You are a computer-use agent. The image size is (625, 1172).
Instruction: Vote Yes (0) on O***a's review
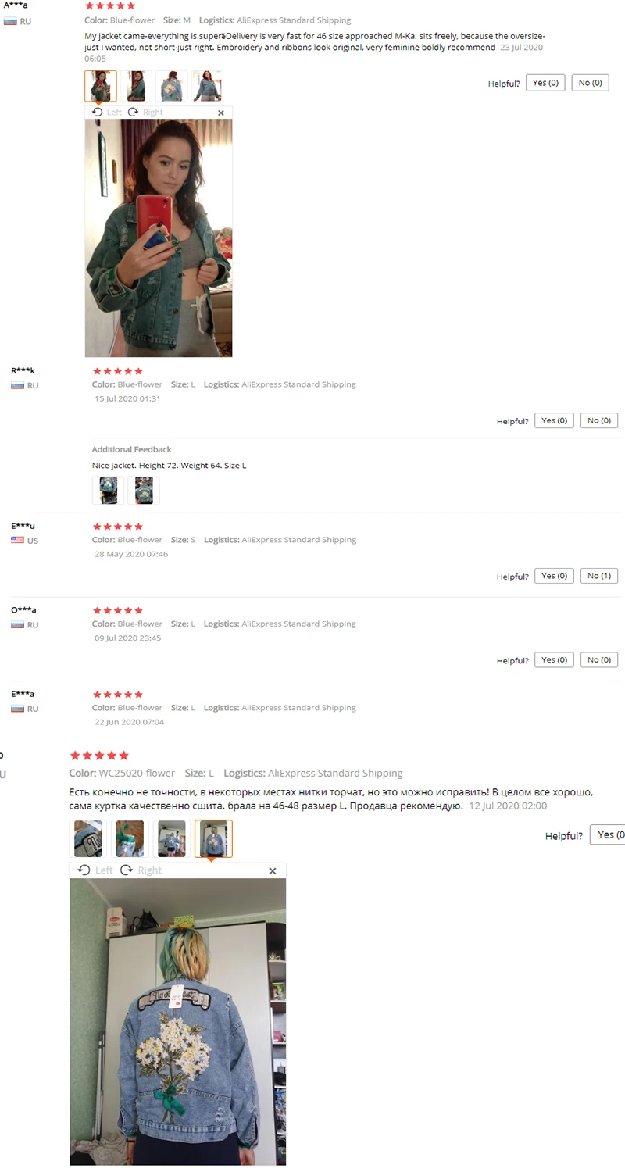[x=554, y=659]
